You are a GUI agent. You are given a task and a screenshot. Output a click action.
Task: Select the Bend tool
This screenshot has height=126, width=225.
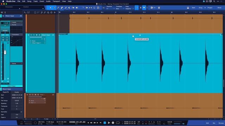tap(73, 8)
